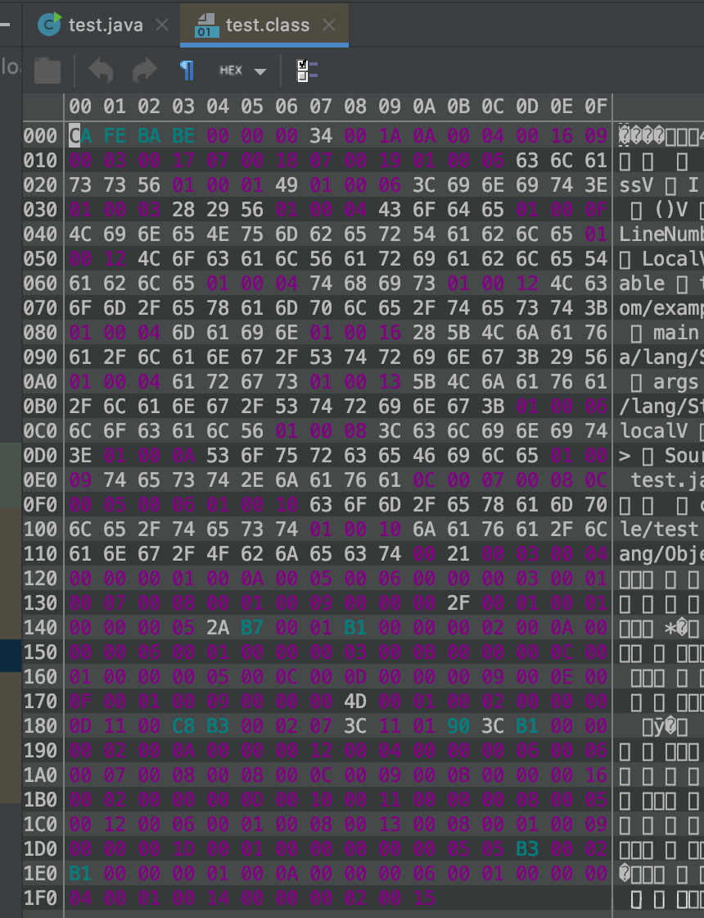Click the 0A column header
This screenshot has width=704, height=918.
424,106
